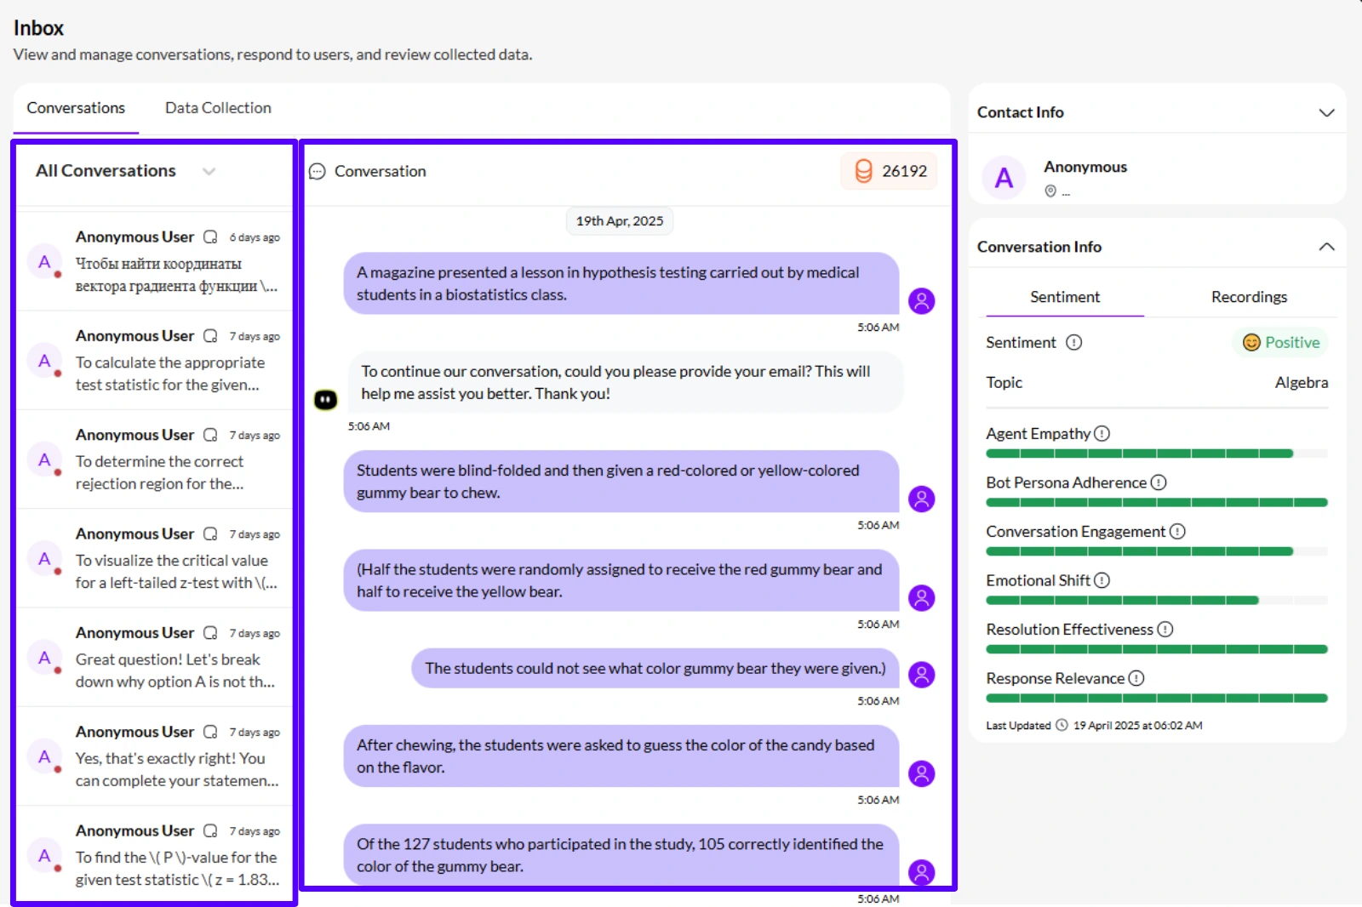The image size is (1362, 907).
Task: Click the Agent Empathy score bar
Action: pos(1157,453)
